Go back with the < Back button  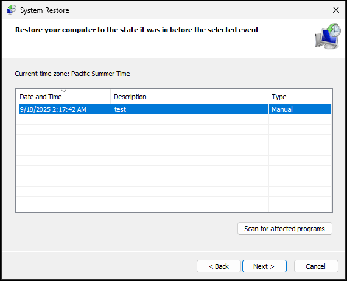(219, 266)
